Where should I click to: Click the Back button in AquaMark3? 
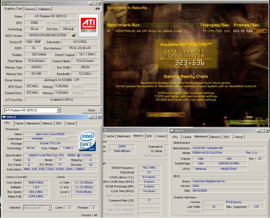point(246,122)
